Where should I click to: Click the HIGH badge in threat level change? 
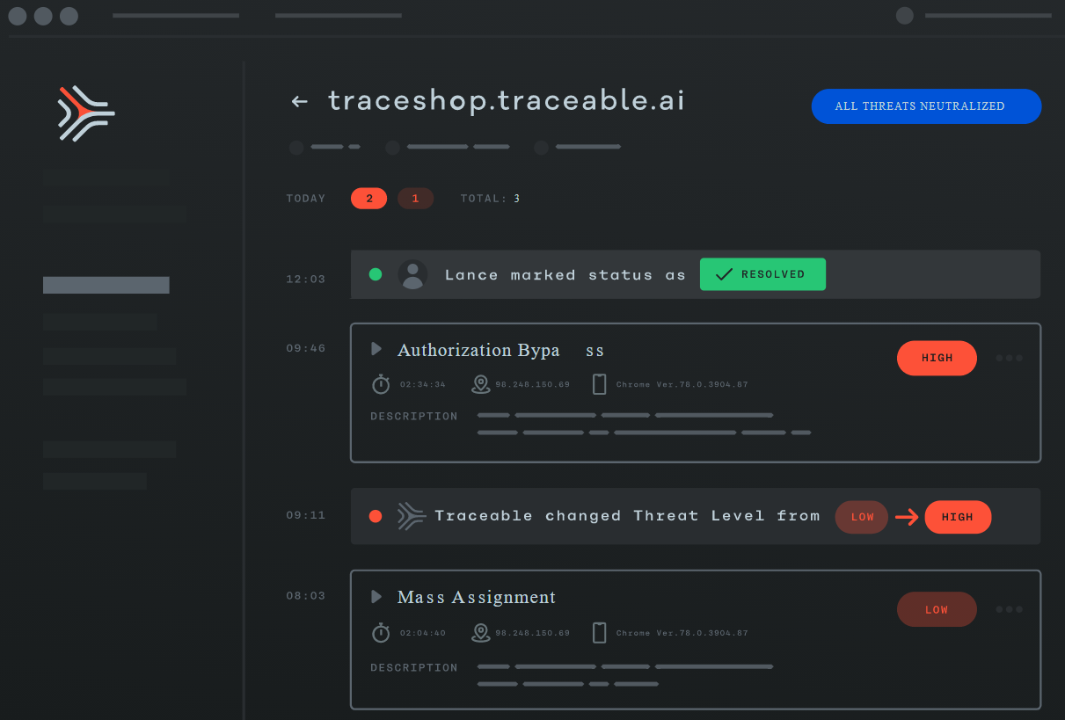pos(958,517)
